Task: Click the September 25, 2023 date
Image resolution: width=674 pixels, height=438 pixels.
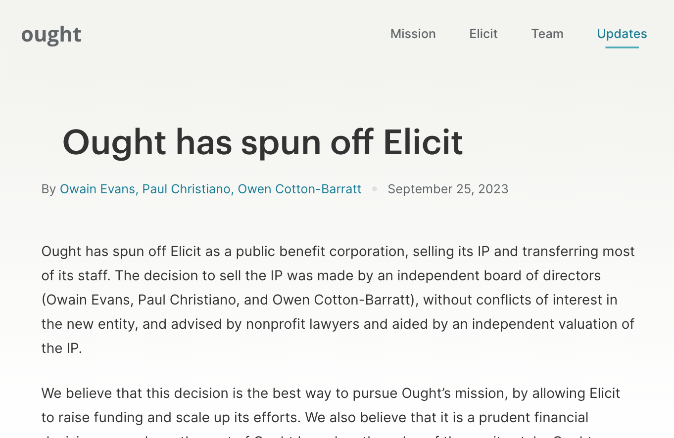Action: (447, 189)
